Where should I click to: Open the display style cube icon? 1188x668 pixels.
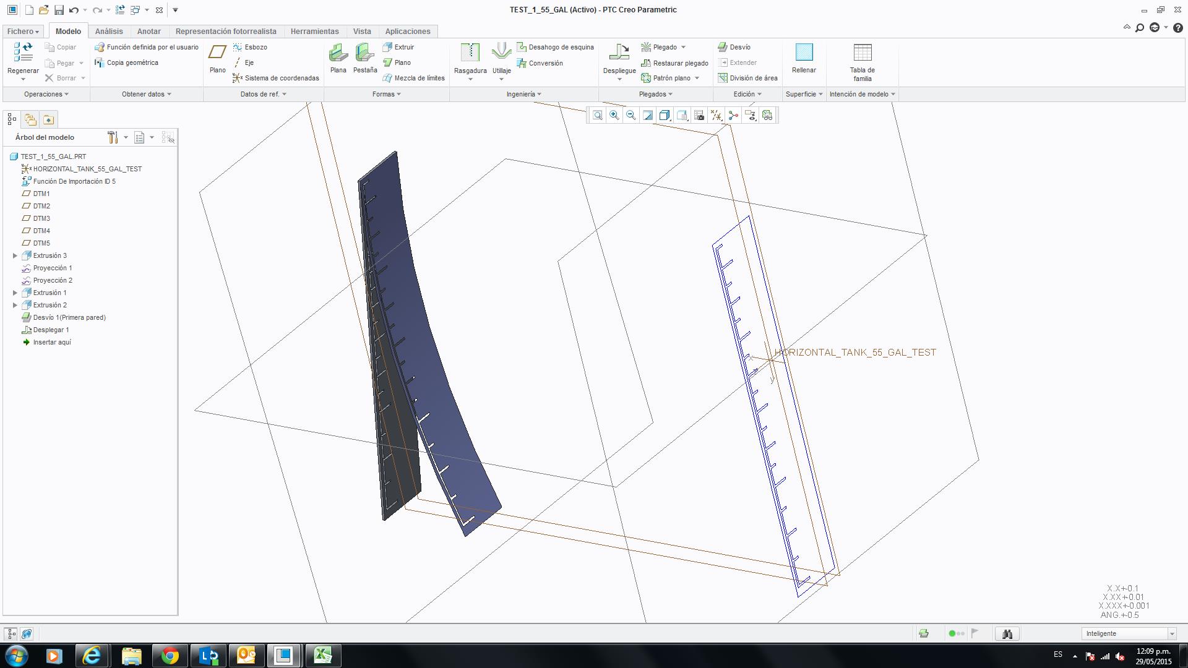point(665,115)
